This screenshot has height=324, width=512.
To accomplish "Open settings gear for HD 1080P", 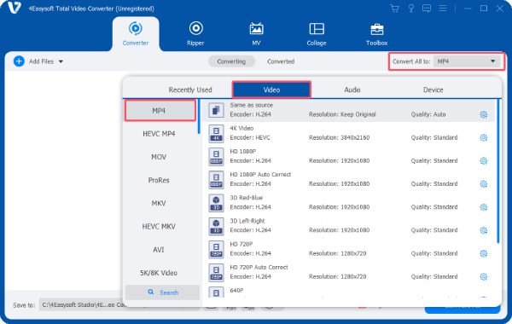I will click(x=484, y=161).
